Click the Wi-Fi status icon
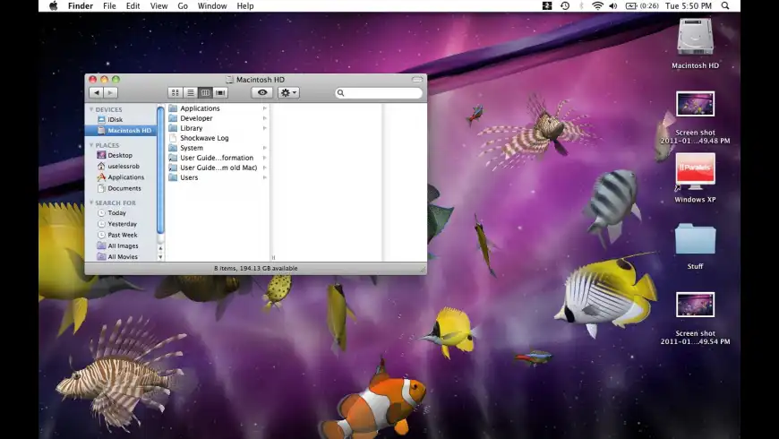Image resolution: width=779 pixels, height=439 pixels. pos(597,6)
